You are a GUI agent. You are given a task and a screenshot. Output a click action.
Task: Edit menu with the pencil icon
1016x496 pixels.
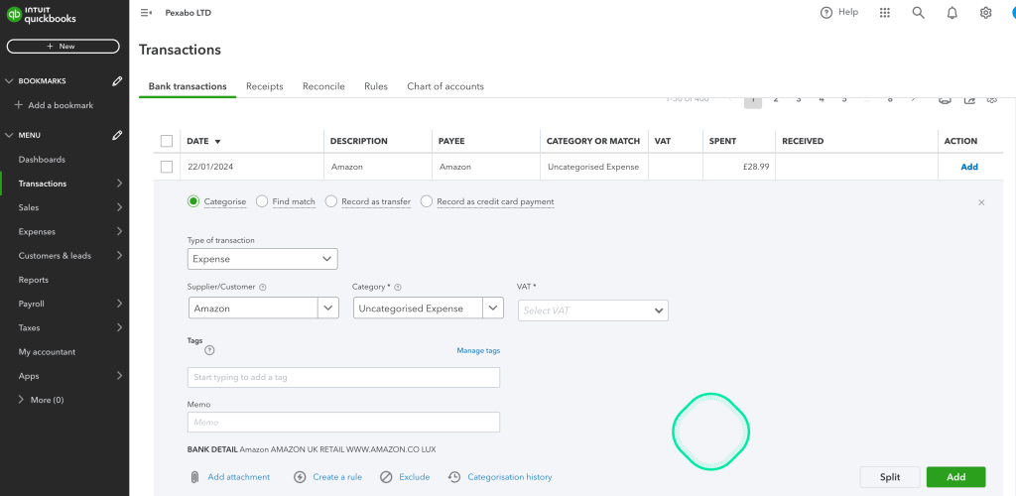point(117,135)
